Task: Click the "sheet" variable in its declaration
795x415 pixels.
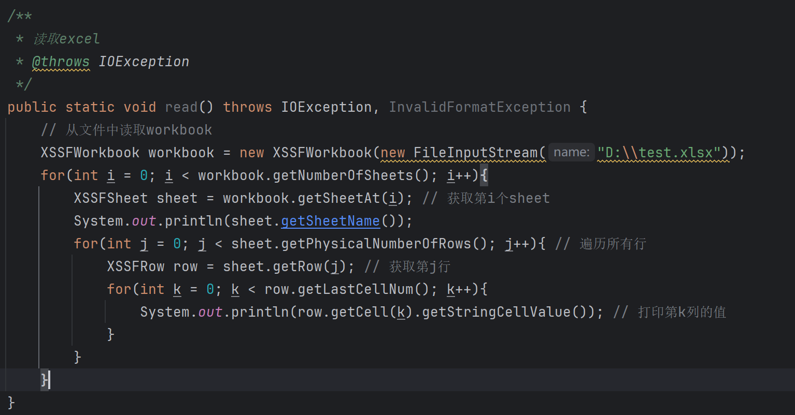Action: pos(177,198)
